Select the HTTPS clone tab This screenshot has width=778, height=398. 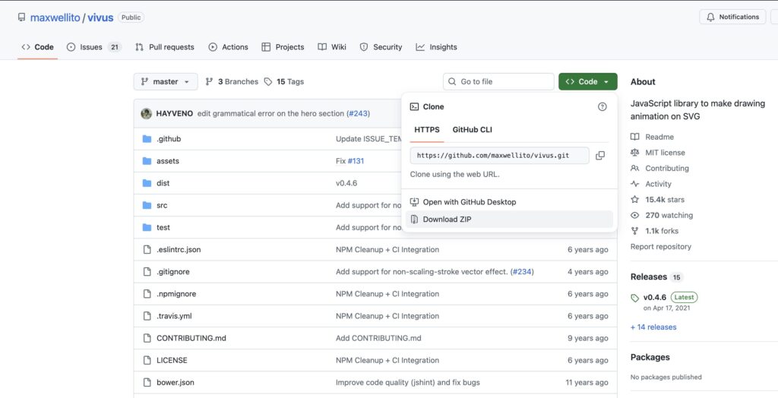tap(427, 130)
